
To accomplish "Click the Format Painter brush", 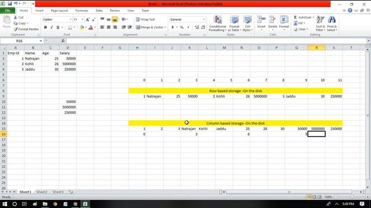I will pos(16,29).
